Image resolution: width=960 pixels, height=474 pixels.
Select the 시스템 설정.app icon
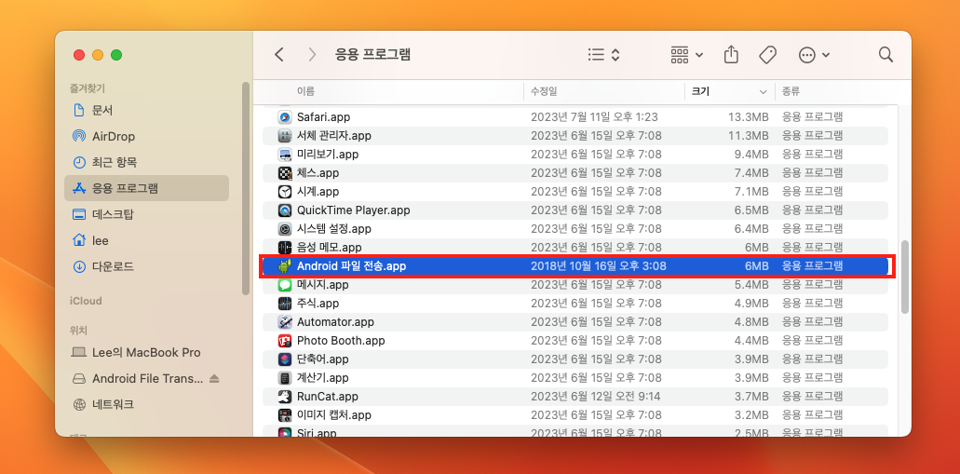pyautogui.click(x=285, y=229)
